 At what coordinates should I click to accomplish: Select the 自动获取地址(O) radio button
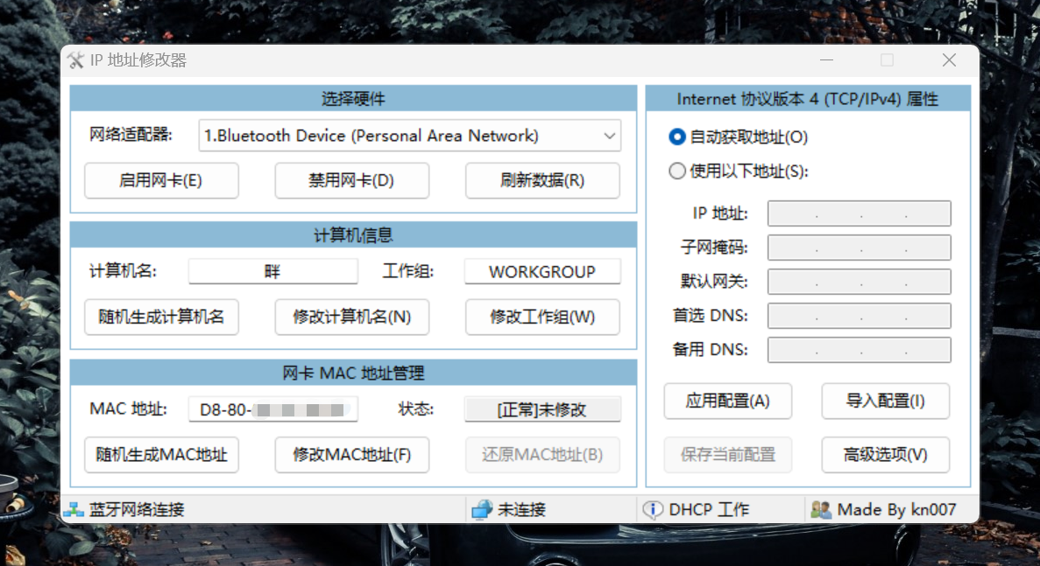[x=676, y=137]
